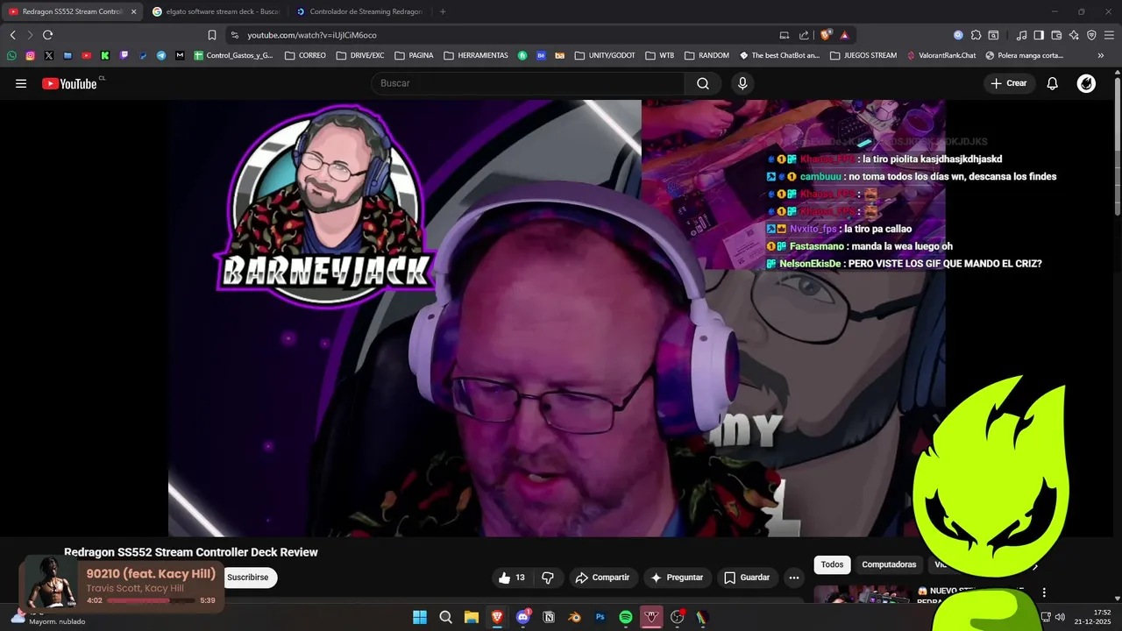Open Control_Gastos_y_G... bookmark
1122x631 pixels.
(233, 55)
